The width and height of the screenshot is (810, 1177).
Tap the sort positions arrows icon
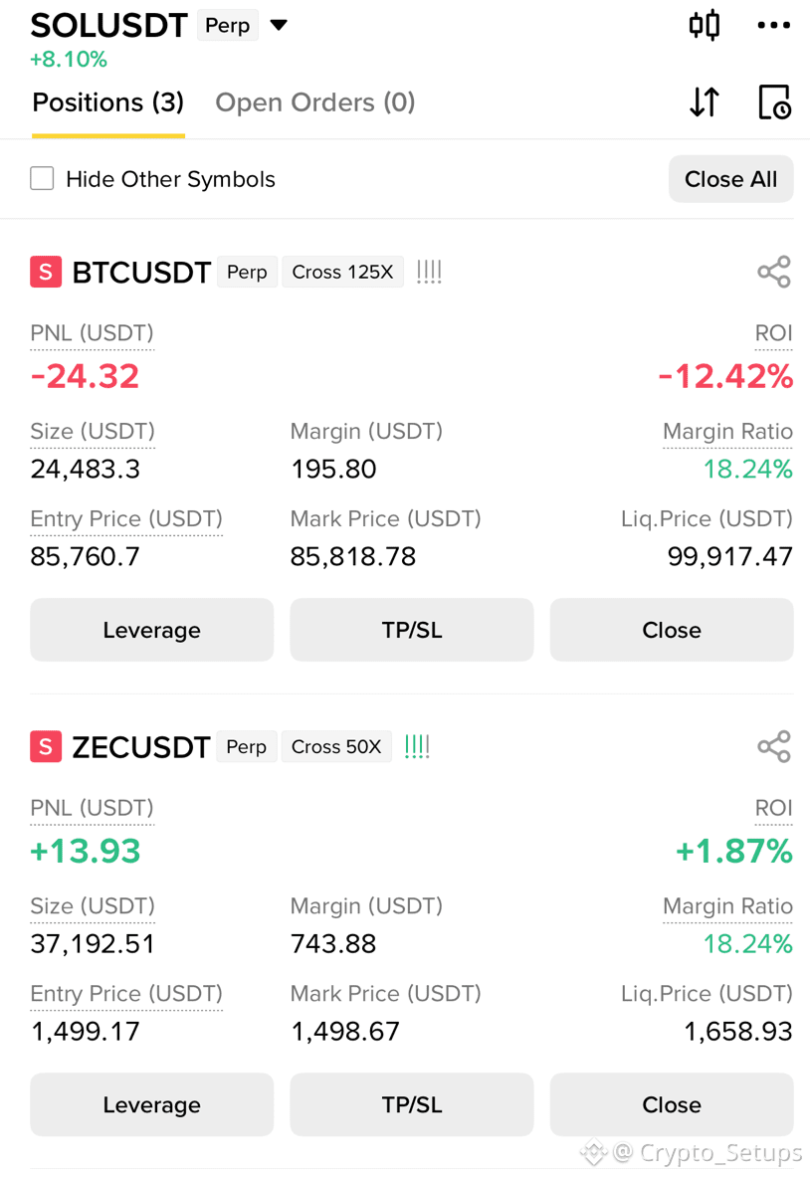[x=705, y=102]
